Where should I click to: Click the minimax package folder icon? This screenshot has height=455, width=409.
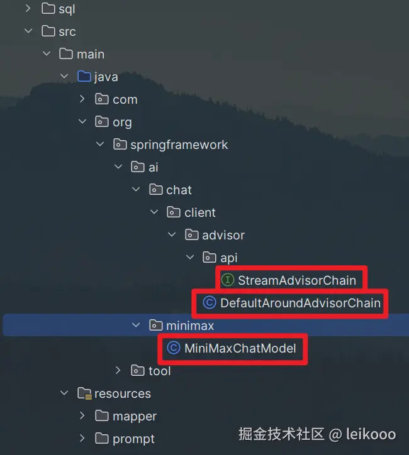click(155, 326)
